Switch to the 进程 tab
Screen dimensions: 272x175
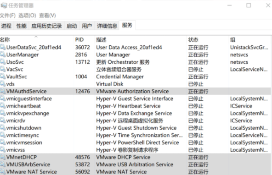click(6, 26)
